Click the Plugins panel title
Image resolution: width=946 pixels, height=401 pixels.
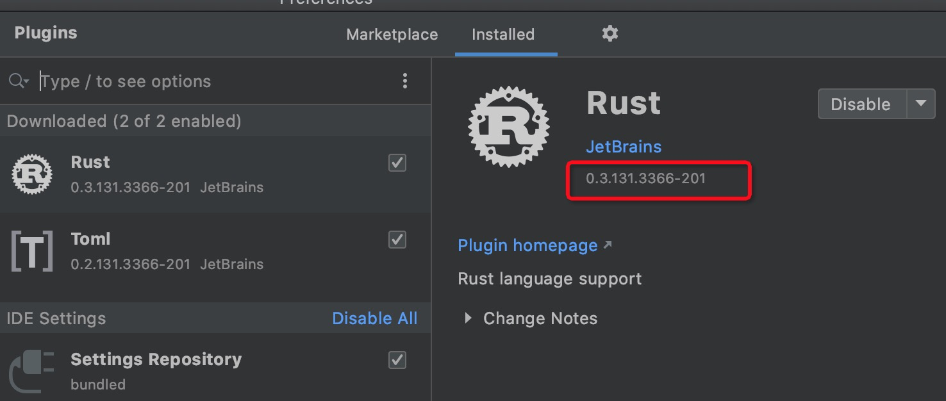coord(46,33)
